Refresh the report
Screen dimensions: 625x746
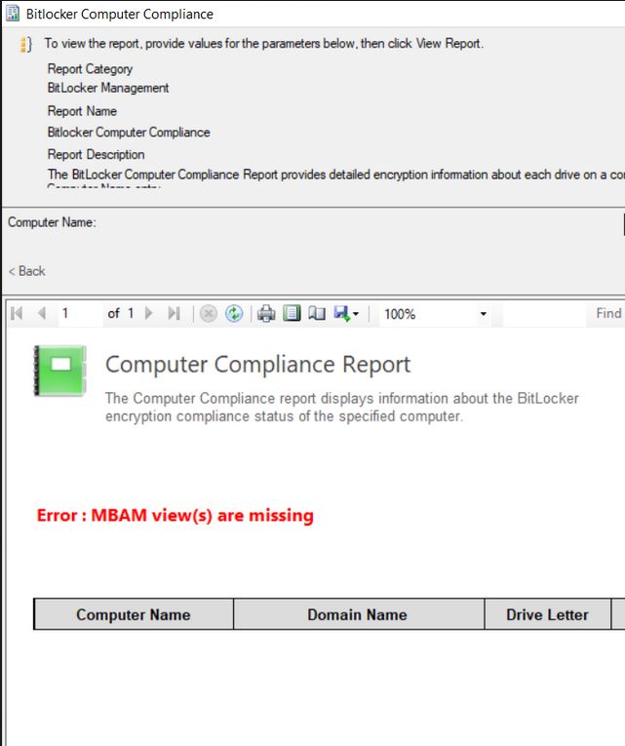(234, 314)
